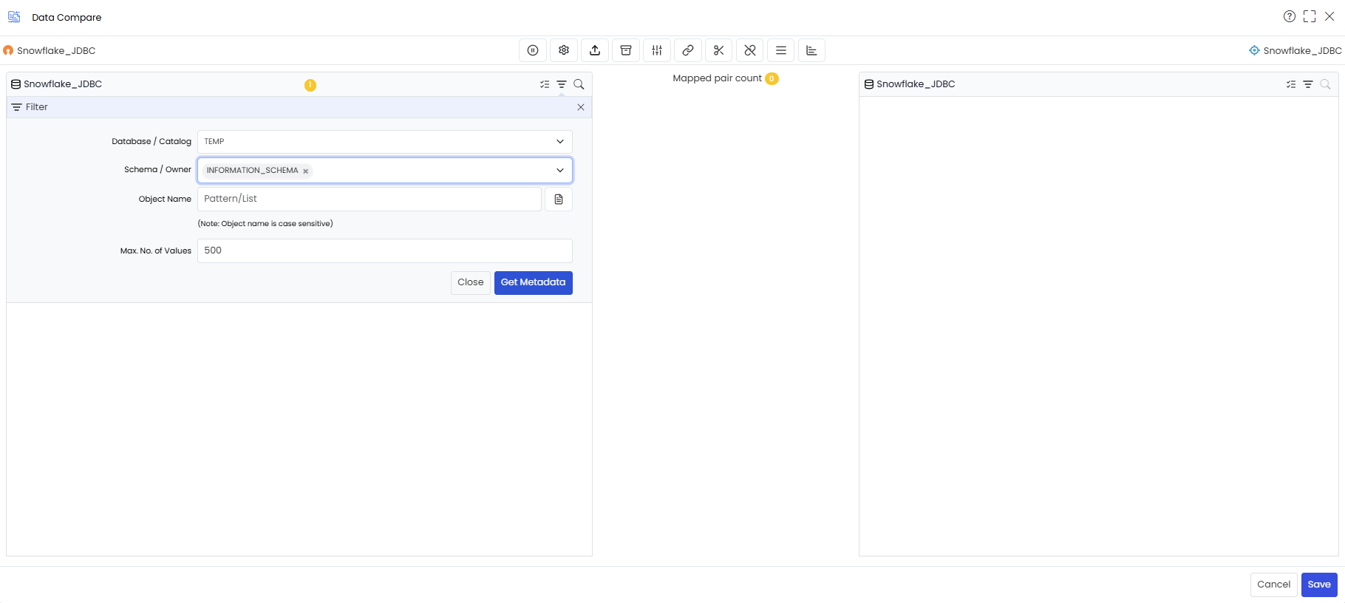This screenshot has height=603, width=1345.
Task: Click the yellow badge showing 1
Action: click(x=310, y=85)
